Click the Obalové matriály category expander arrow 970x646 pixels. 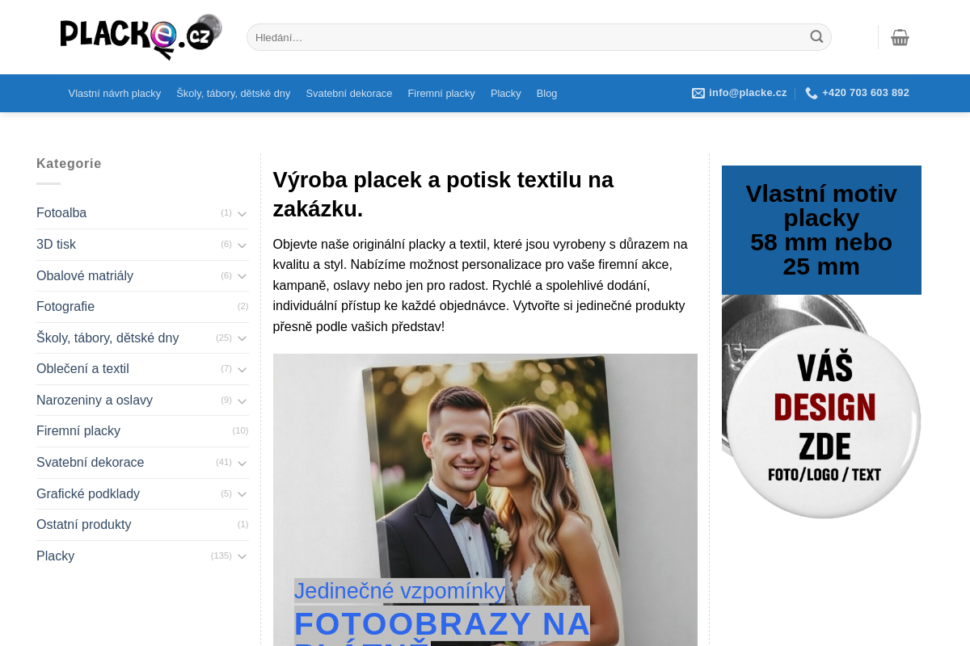241,275
